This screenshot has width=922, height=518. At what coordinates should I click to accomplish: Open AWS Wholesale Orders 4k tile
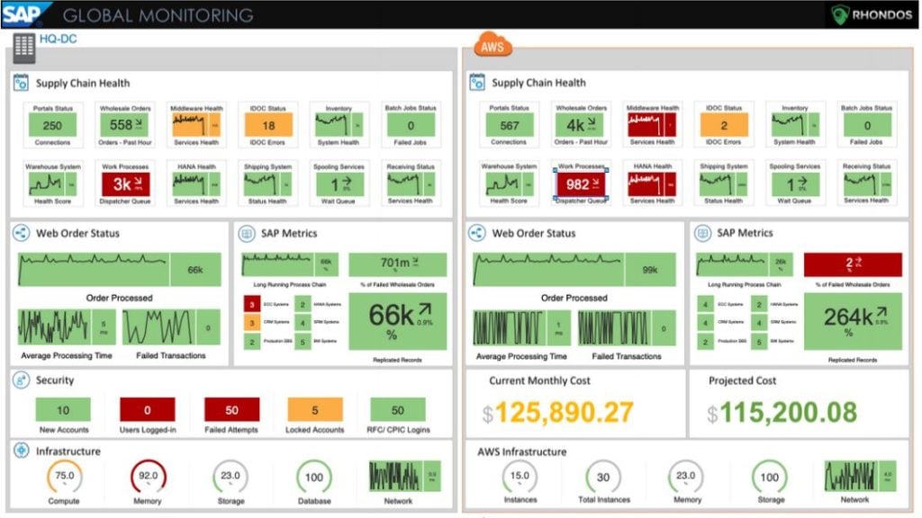[x=581, y=125]
